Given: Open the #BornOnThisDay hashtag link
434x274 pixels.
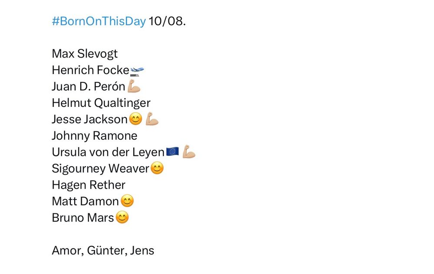Looking at the screenshot, I should pyautogui.click(x=99, y=21).
